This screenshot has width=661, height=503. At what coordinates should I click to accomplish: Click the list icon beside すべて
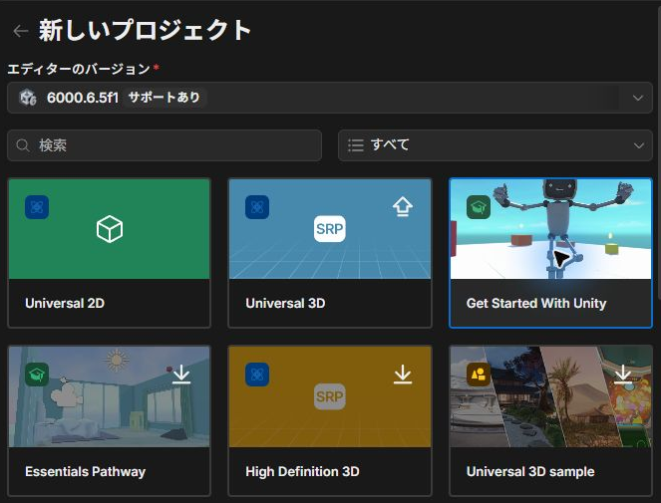(x=356, y=145)
